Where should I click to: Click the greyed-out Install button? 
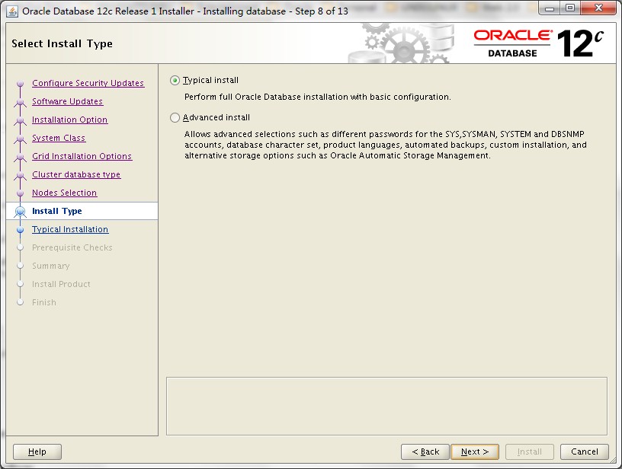coord(530,451)
